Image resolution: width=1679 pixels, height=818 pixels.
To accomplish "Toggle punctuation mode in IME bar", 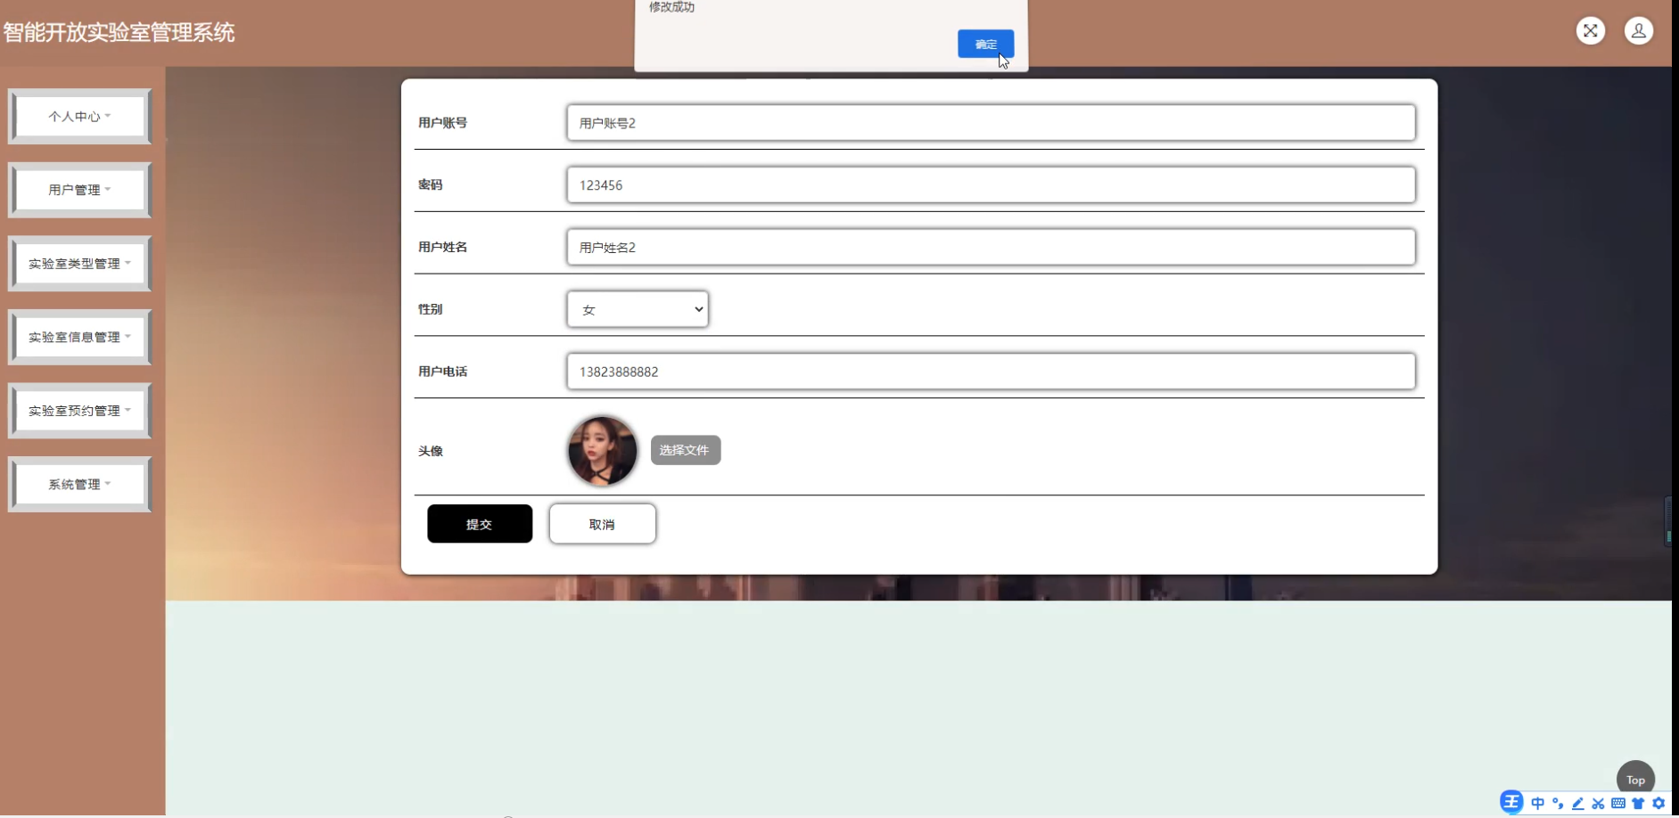I will [1558, 804].
